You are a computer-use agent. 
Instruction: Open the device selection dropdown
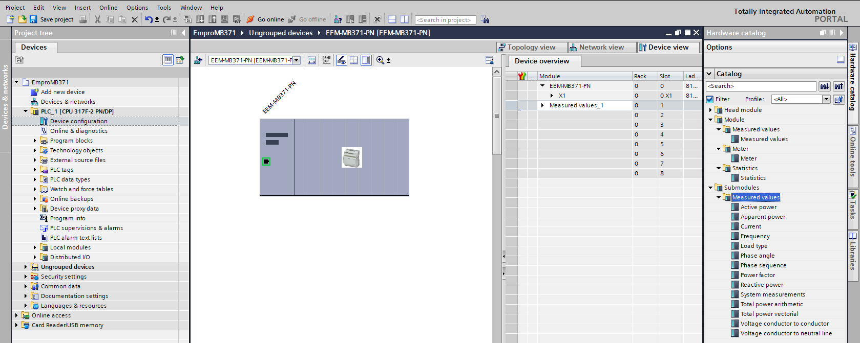(296, 60)
